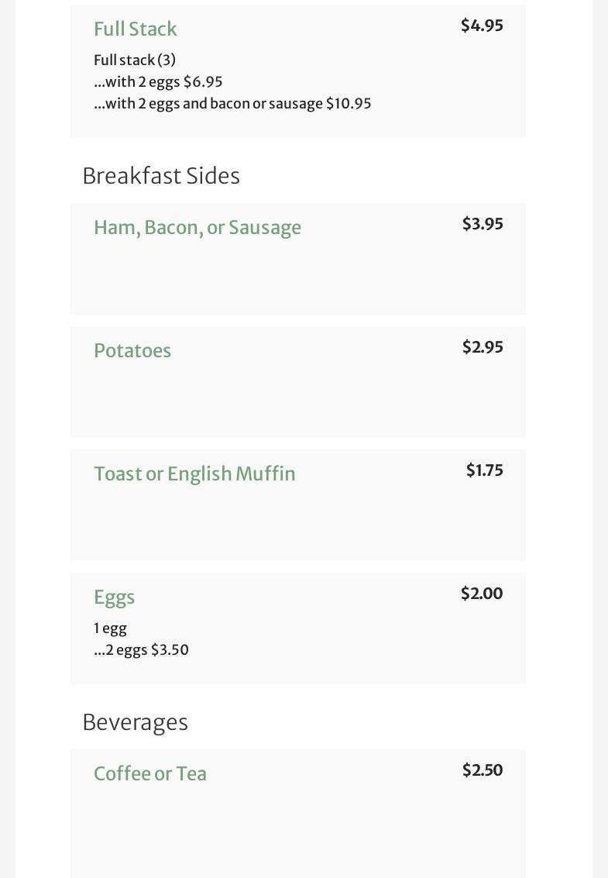608x878 pixels.
Task: Click the $1.75 price label
Action: click(x=484, y=470)
